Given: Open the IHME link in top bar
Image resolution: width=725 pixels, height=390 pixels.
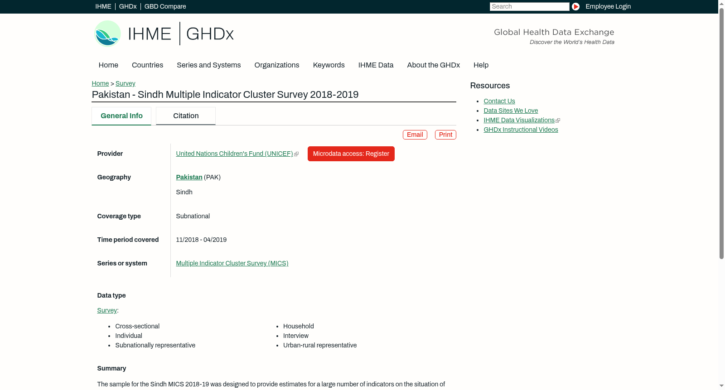Looking at the screenshot, I should (x=103, y=6).
